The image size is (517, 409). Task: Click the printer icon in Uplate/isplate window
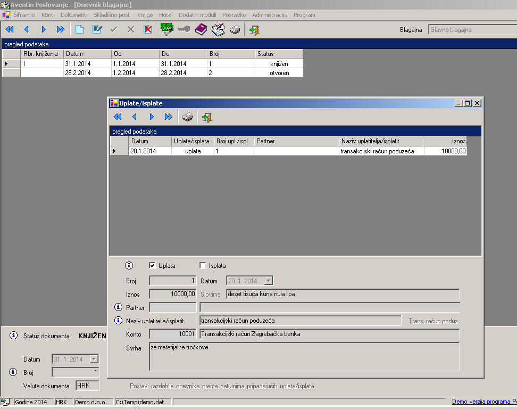187,117
